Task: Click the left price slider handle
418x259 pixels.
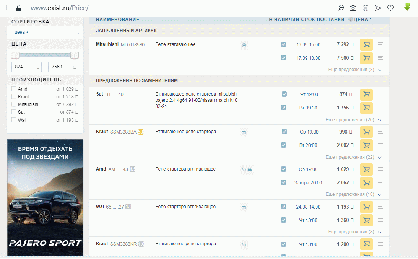Action: coord(15,55)
